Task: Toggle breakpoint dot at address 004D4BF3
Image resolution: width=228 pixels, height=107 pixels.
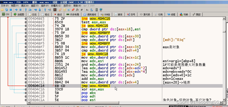Action: [x=26, y=40]
